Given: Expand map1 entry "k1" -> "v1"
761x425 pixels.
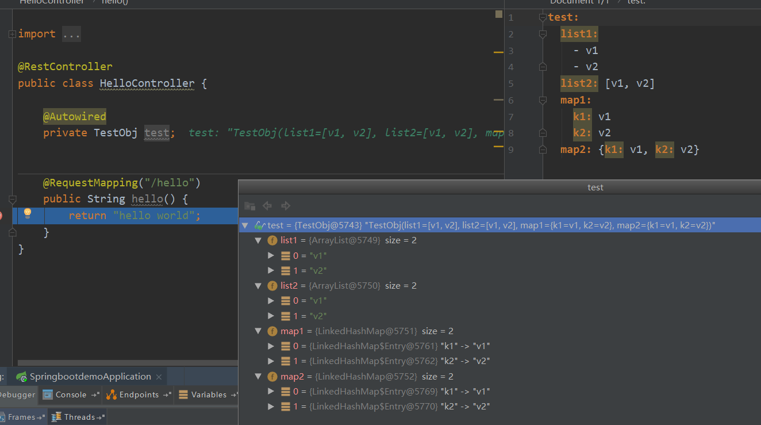Looking at the screenshot, I should coord(271,346).
